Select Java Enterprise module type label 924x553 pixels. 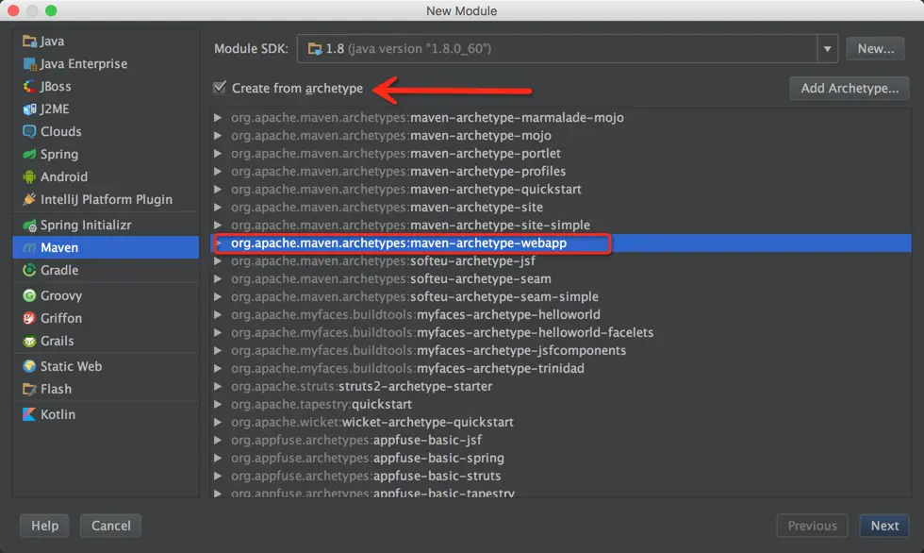pyautogui.click(x=84, y=63)
